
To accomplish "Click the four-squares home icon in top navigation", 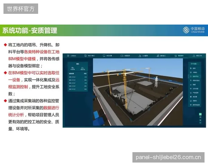I will [68, 56].
